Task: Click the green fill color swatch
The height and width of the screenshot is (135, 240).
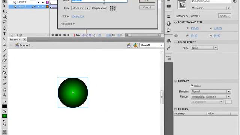Action: coord(4,116)
